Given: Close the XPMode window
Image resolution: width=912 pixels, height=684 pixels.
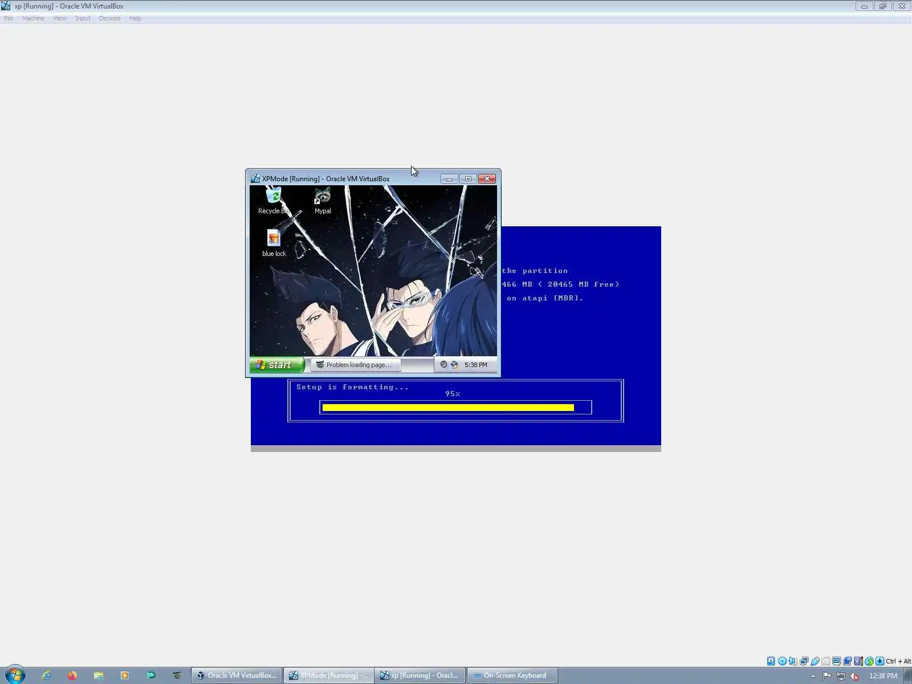Looking at the screenshot, I should tap(487, 179).
